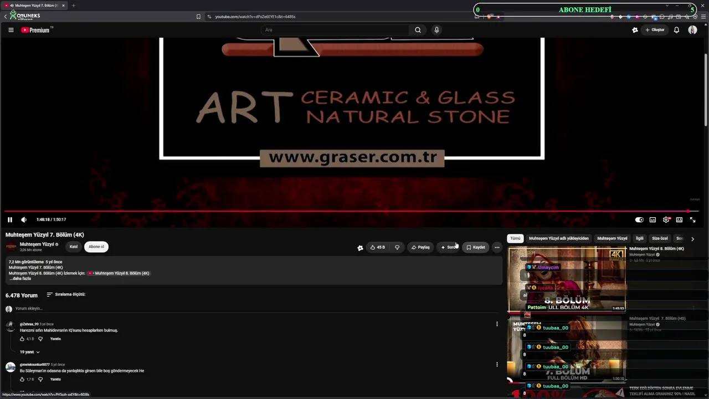709x399 pixels.
Task: Open the account avatar menu
Action: (x=692, y=30)
